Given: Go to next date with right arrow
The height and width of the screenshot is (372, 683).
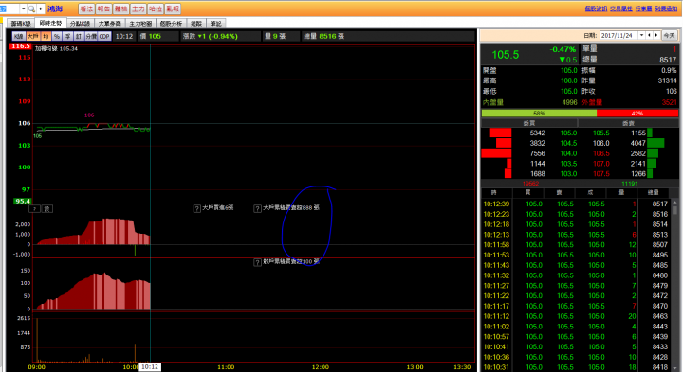Looking at the screenshot, I should (656, 36).
